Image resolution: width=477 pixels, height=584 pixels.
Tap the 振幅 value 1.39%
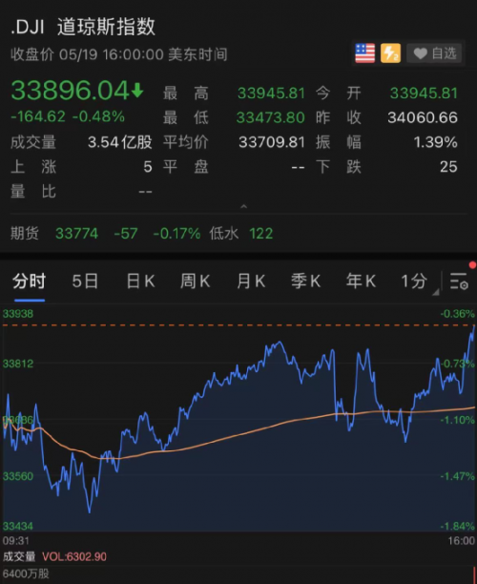tap(436, 142)
